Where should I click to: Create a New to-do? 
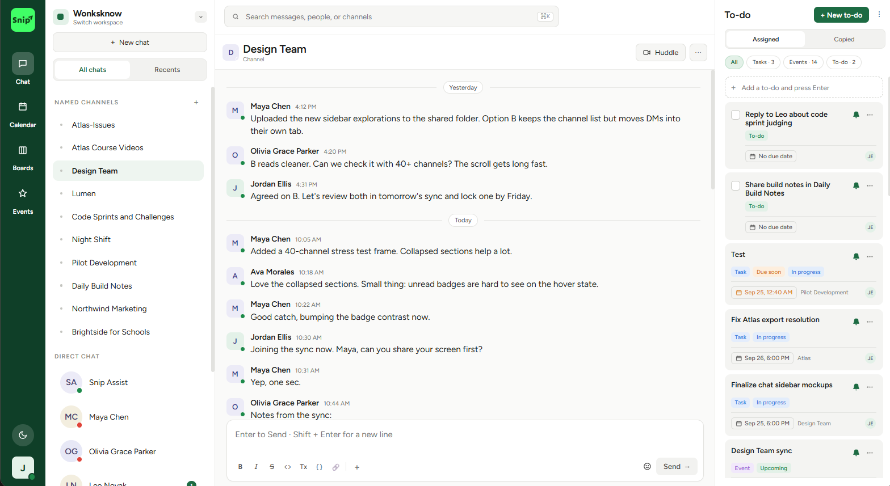click(841, 15)
